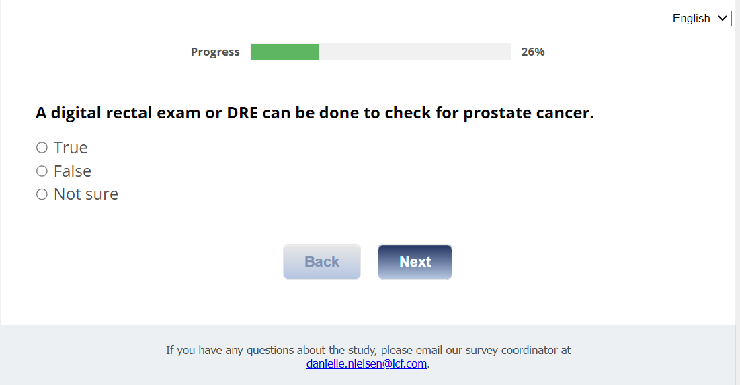The image size is (740, 385).
Task: Click the gray unfilled part of progress bar
Action: [x=414, y=52]
